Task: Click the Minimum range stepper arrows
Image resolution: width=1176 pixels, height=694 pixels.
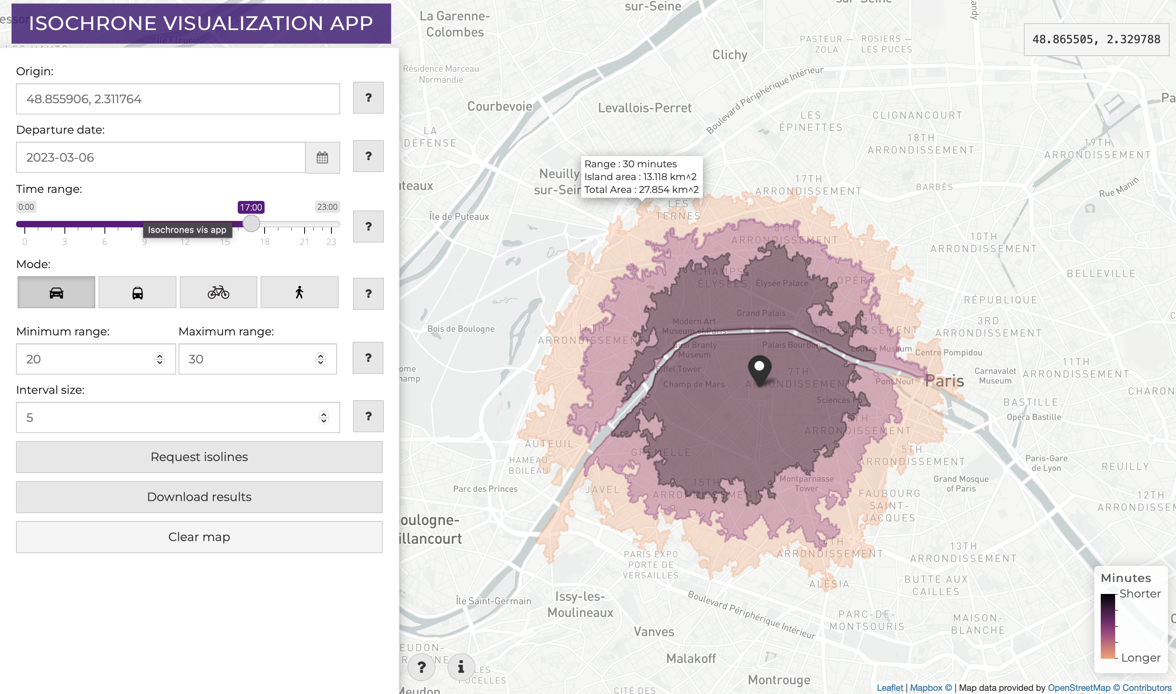Action: pos(159,359)
